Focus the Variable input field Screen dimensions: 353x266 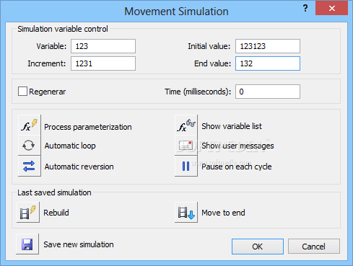[x=103, y=46]
